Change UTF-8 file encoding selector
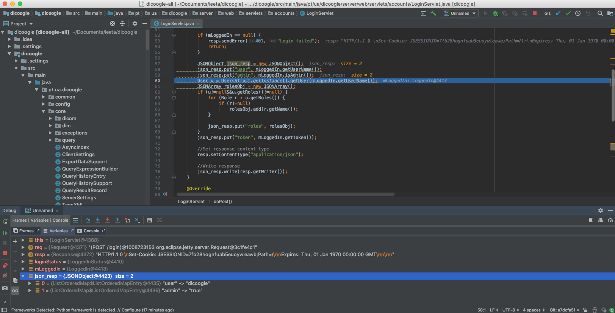615x313 pixels. tap(510, 310)
